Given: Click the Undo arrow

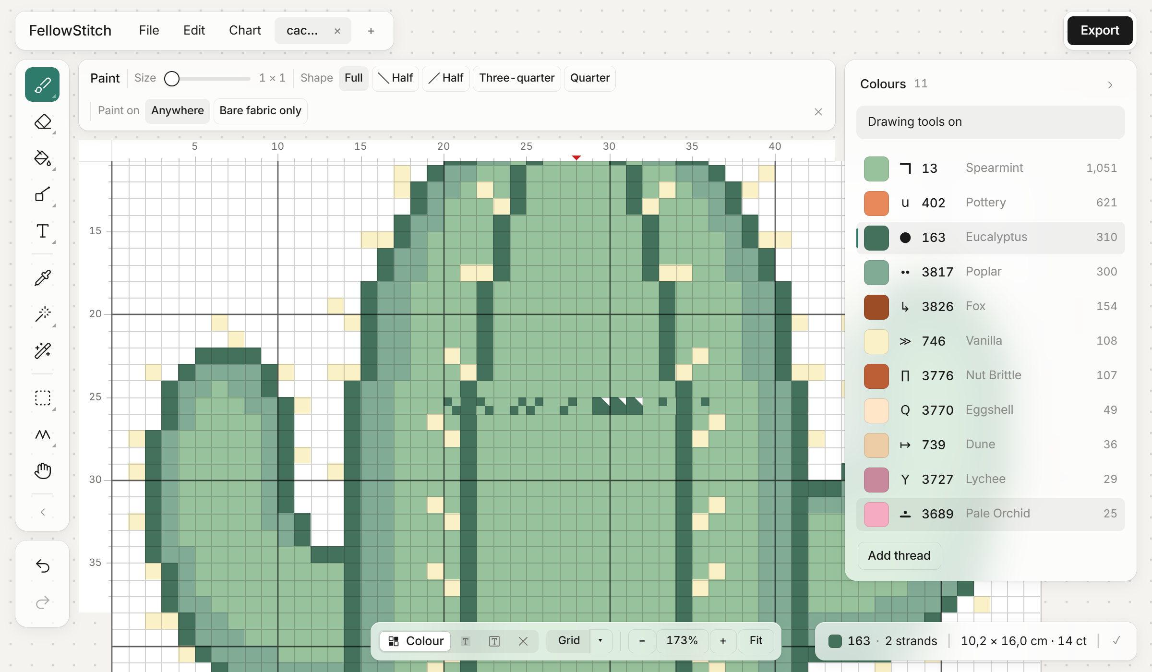Looking at the screenshot, I should (42, 566).
